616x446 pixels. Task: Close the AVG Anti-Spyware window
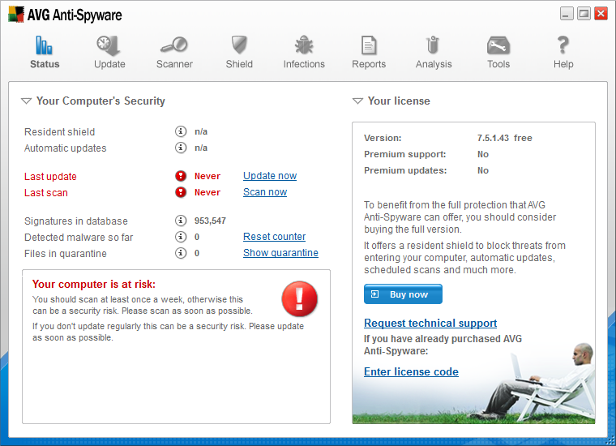click(x=601, y=14)
